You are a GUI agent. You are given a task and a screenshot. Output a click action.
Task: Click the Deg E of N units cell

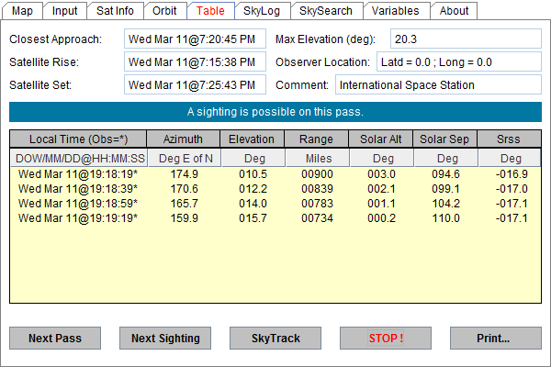[x=186, y=159]
